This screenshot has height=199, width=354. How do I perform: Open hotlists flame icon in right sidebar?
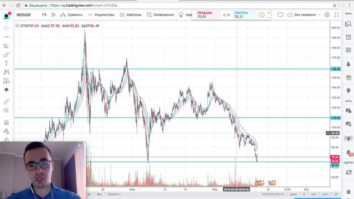click(348, 64)
